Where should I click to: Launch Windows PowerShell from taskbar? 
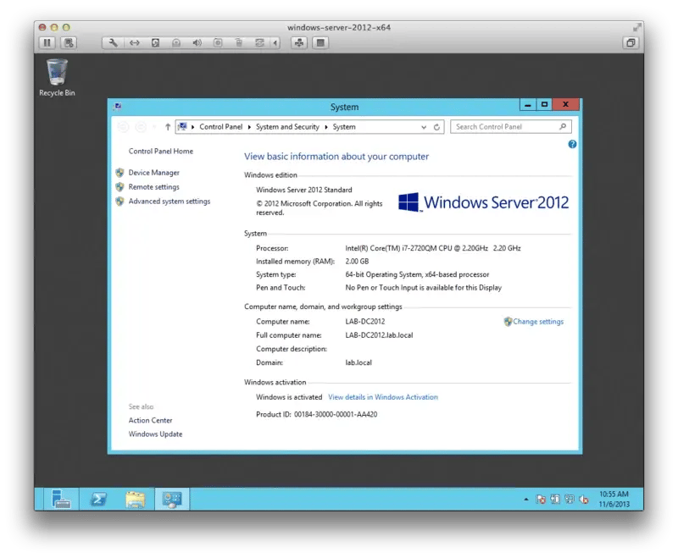click(x=97, y=499)
